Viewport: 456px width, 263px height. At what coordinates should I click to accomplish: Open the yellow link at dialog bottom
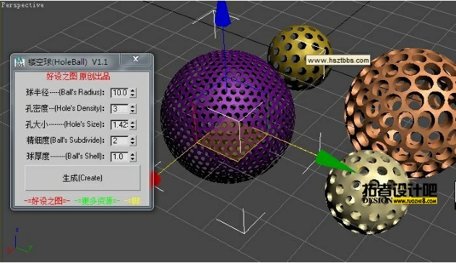133,200
